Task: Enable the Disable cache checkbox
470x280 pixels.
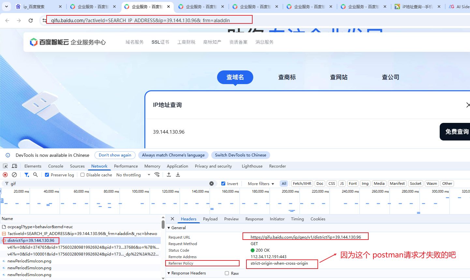Action: click(x=82, y=175)
